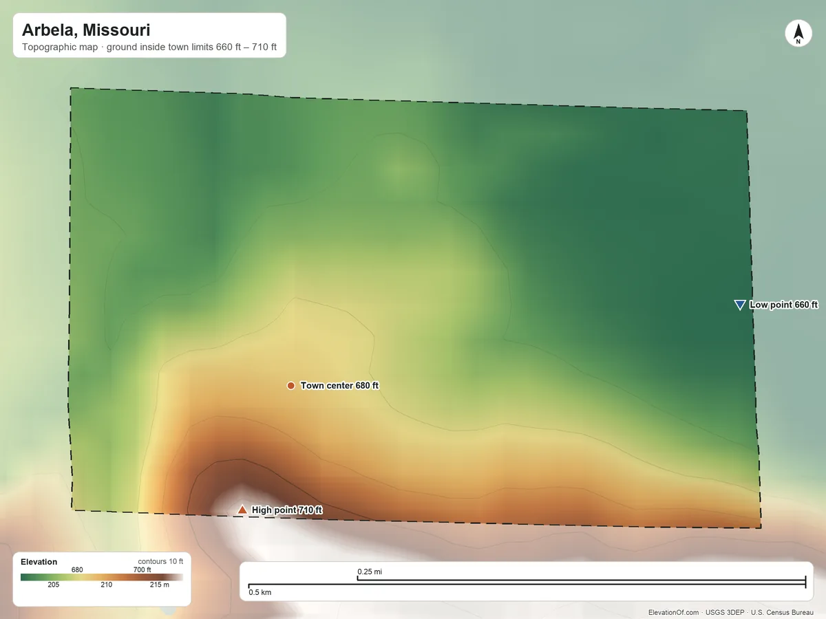Click the north arrow compass icon
The width and height of the screenshot is (826, 619).
tap(798, 34)
